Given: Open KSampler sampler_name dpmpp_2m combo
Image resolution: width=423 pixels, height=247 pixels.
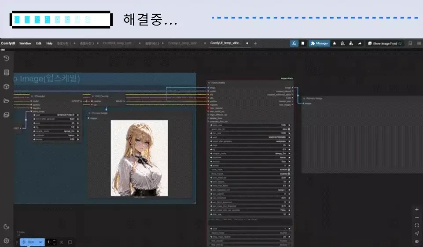Looking at the screenshot, I should coord(56,131).
